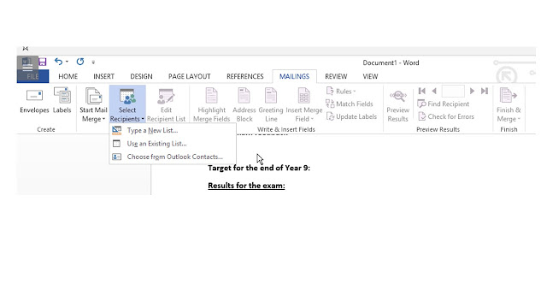Image resolution: width=547 pixels, height=308 pixels.
Task: Open Finish & Merge dropdown
Action: pyautogui.click(x=509, y=104)
